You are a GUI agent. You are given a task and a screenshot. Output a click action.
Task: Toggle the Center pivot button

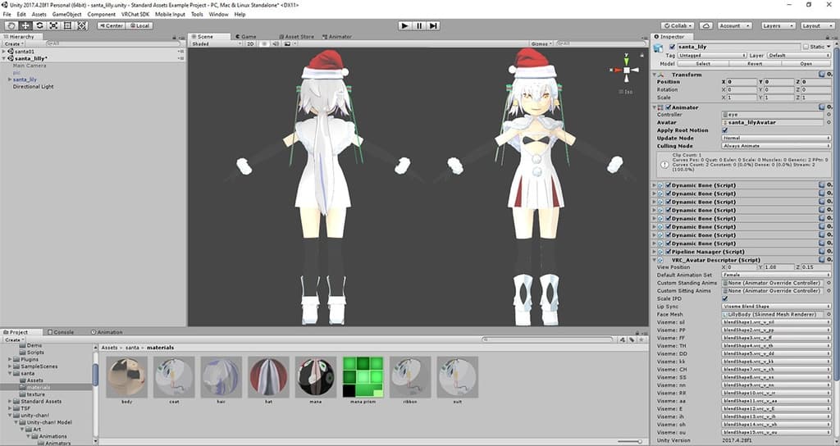coord(111,25)
